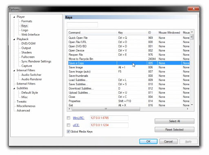The width and height of the screenshot is (209, 155).
Task: Sort by the Key column header
Action: coord(132,33)
